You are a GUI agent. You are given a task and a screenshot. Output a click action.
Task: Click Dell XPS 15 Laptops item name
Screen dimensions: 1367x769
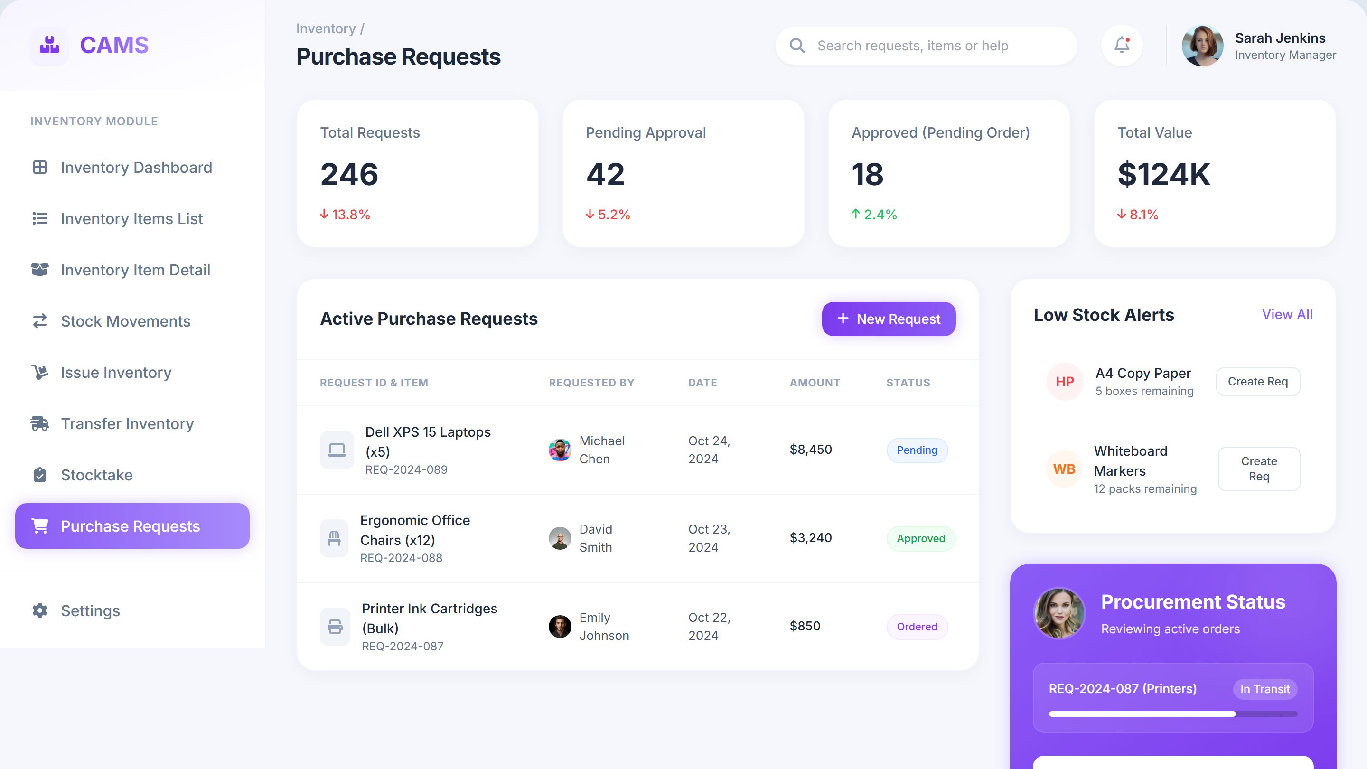(x=428, y=441)
